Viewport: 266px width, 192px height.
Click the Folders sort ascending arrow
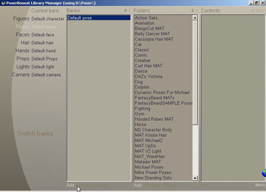click(x=196, y=10)
